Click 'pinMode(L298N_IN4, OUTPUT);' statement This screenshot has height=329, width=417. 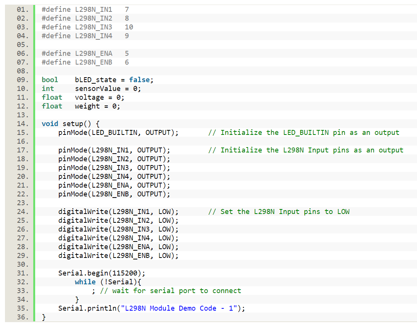click(114, 176)
